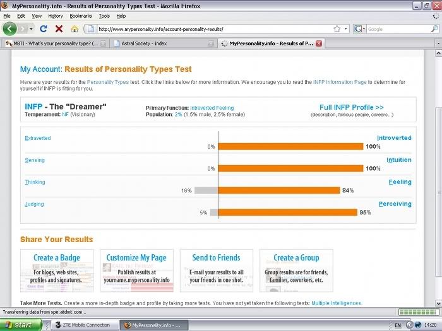Open the Create a Group card

(x=296, y=270)
